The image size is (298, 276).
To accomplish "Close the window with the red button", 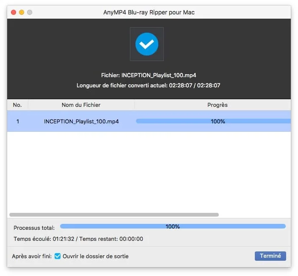I will pos(14,12).
